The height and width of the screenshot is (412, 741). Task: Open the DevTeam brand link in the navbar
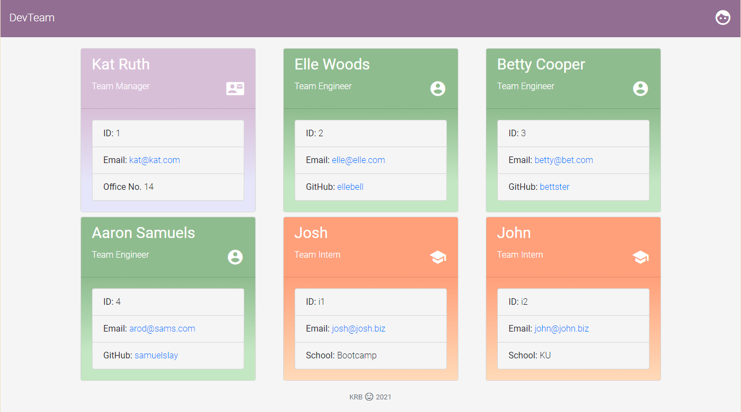click(x=32, y=18)
